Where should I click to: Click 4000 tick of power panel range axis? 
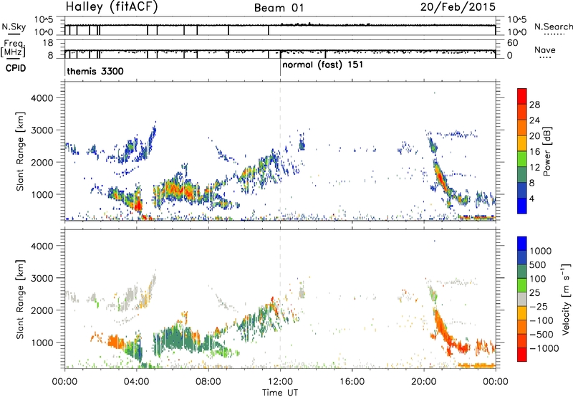[42, 98]
